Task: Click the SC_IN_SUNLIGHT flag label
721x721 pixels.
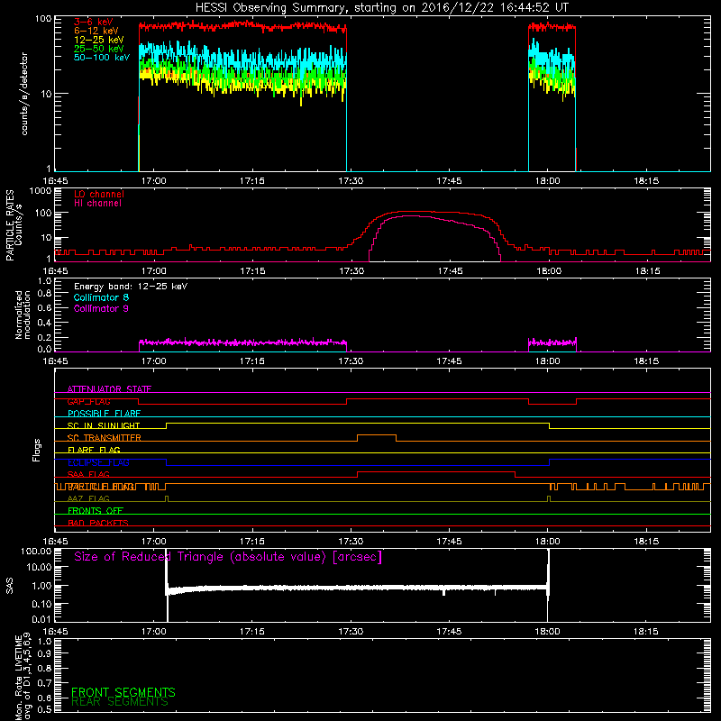Action: (104, 425)
